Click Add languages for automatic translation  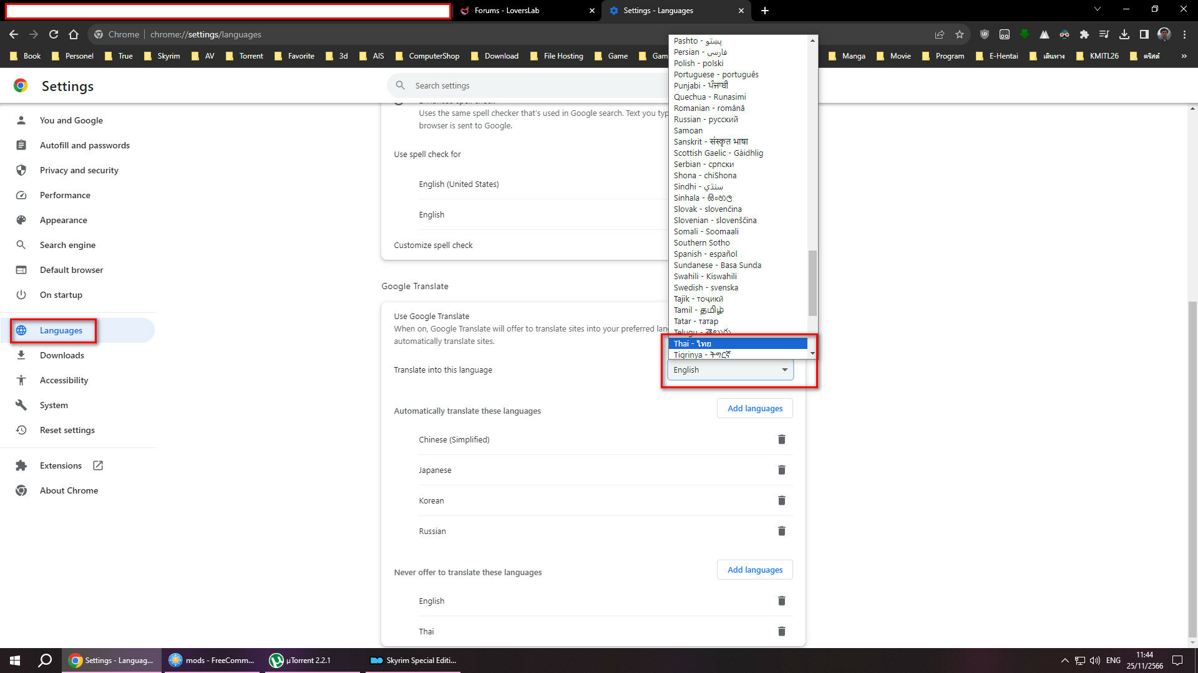(754, 409)
